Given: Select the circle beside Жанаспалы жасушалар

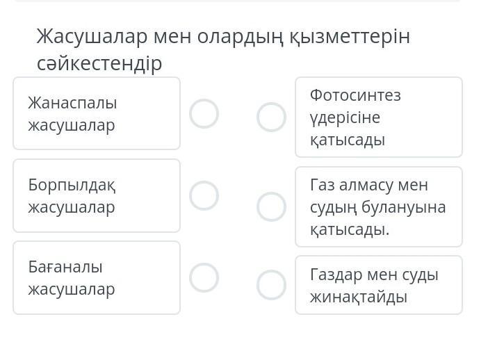Looking at the screenshot, I should 204,113.
